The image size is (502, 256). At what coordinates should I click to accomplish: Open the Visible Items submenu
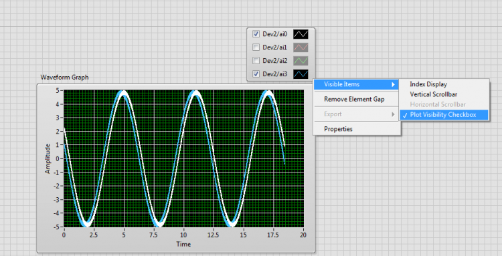(356, 84)
